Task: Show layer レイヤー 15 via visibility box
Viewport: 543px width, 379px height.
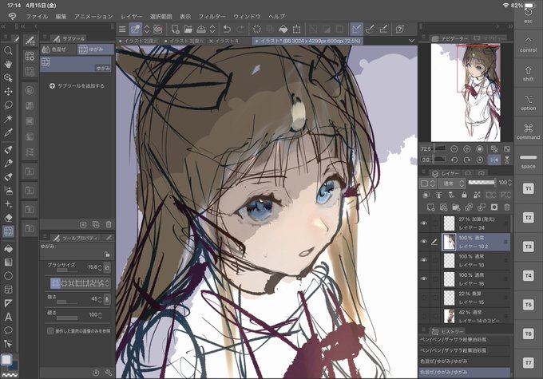Action: pos(424,298)
